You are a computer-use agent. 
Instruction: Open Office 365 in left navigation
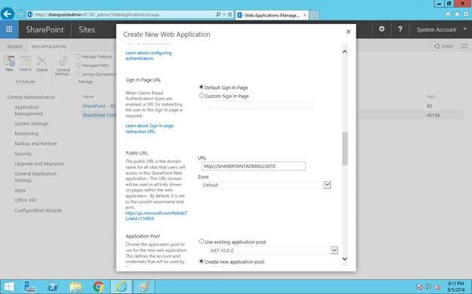pos(25,200)
